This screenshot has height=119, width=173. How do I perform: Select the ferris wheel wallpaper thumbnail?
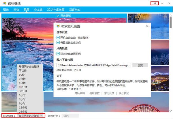click(106, 105)
